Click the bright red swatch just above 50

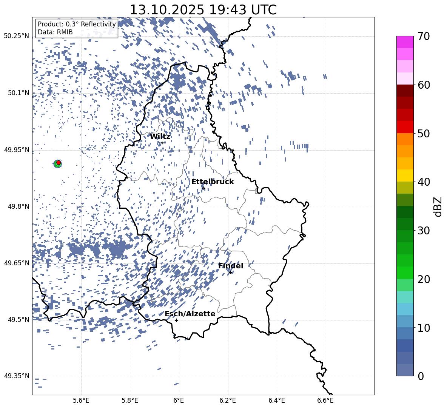click(405, 127)
